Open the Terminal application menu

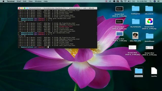11,1
